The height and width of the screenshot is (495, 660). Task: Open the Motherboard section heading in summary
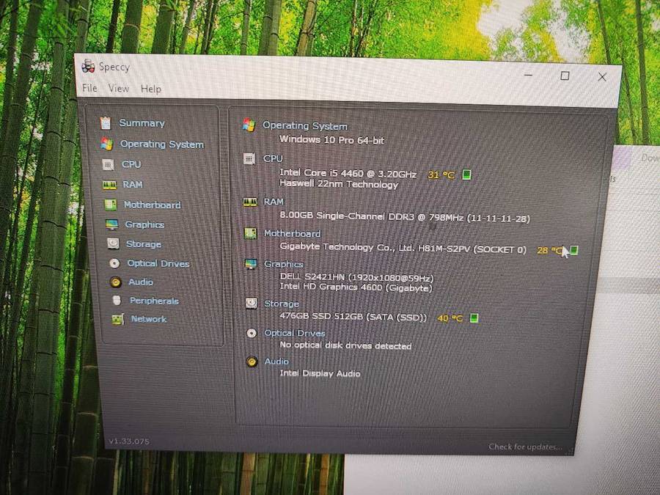click(x=292, y=234)
